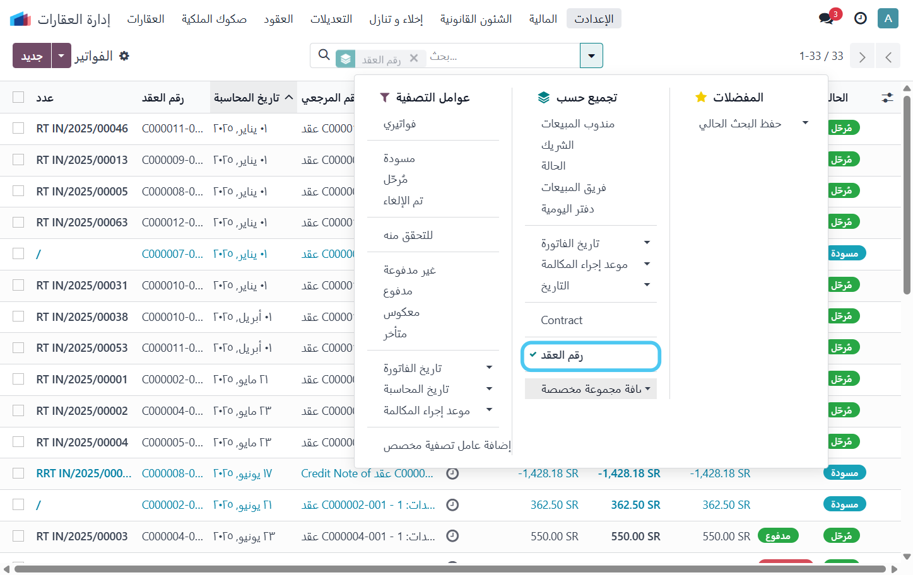The image size is (913, 575).
Task: Click the إدارة العقارات app logo
Action: pyautogui.click(x=21, y=19)
